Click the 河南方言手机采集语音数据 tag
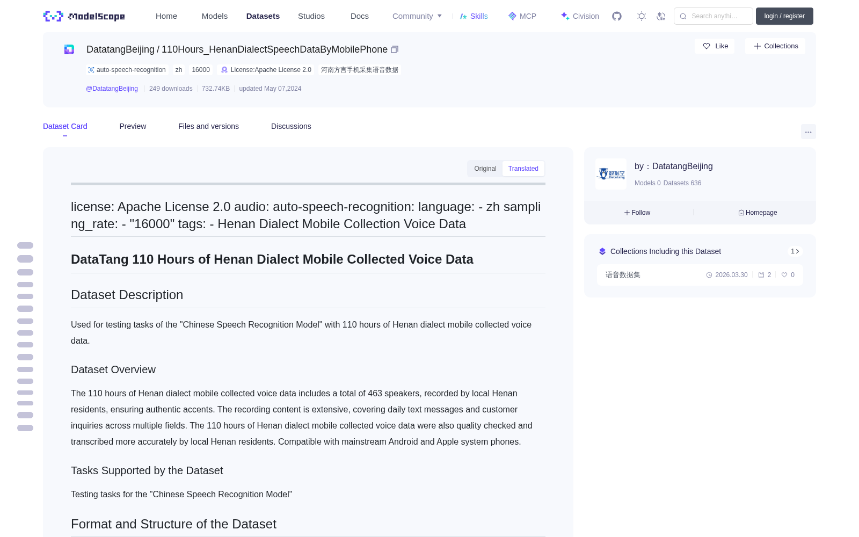 coord(360,70)
